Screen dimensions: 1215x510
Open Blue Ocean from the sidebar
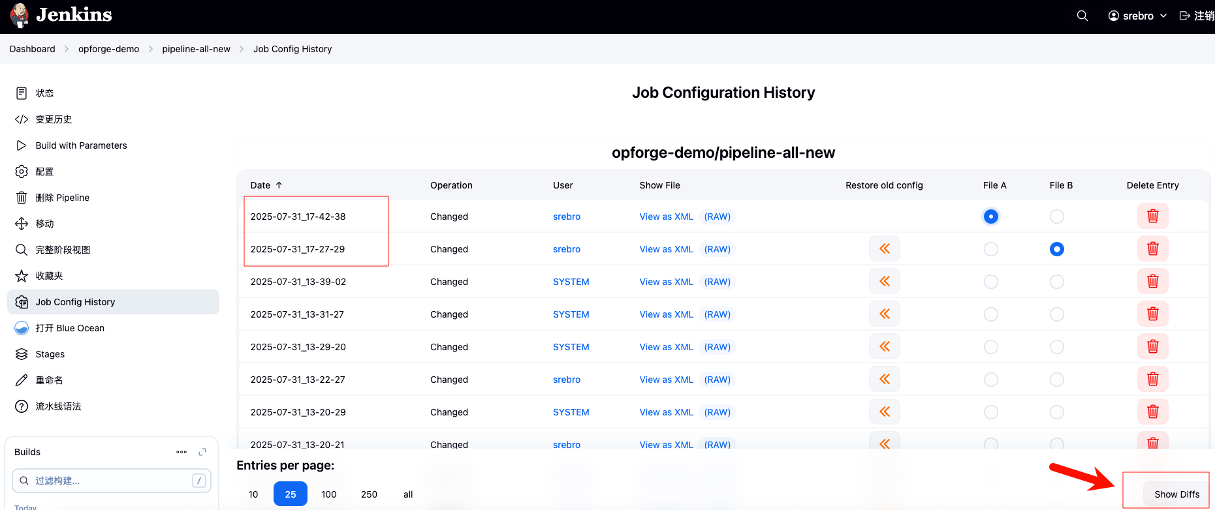point(70,328)
